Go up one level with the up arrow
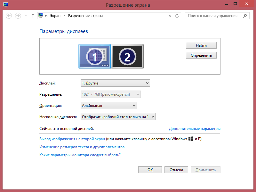This screenshot has width=256, height=192. (33, 15)
